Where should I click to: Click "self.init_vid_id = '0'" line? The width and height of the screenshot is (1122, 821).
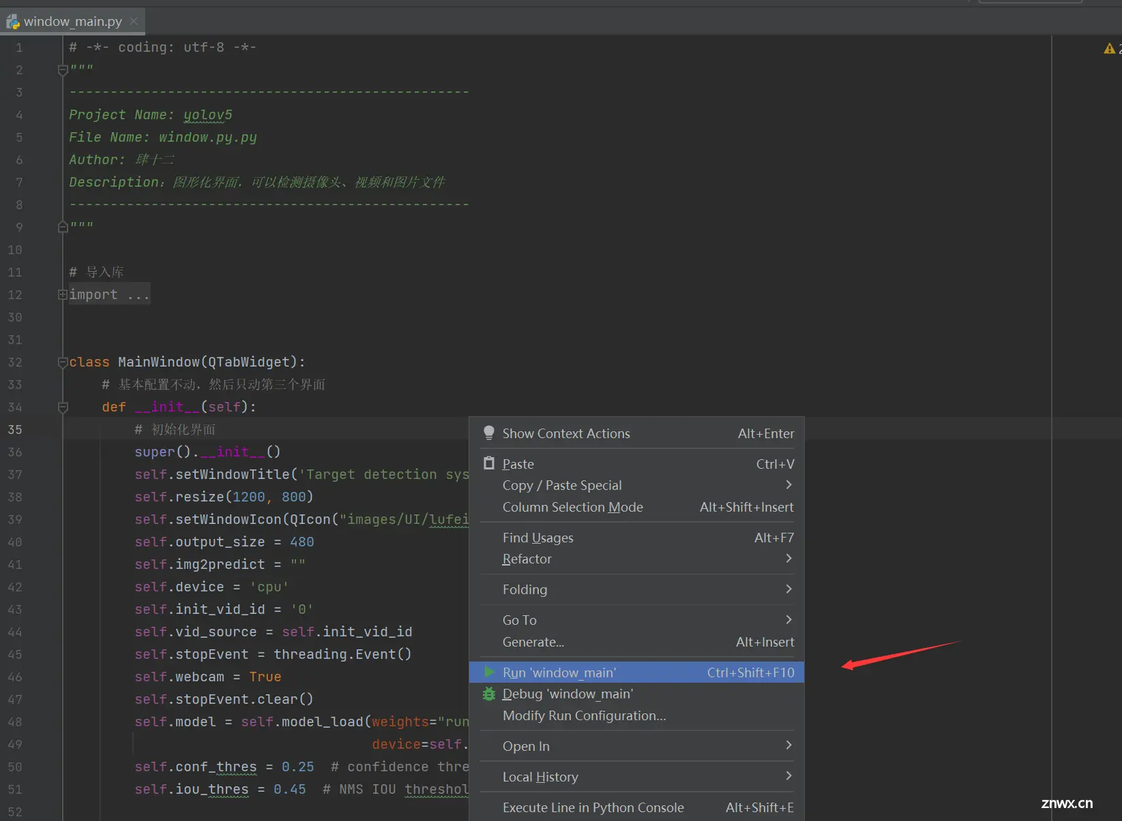click(224, 610)
